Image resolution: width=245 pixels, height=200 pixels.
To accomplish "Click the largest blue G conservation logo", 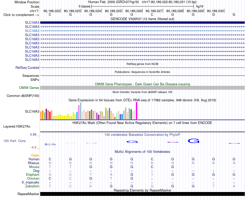I will click(193, 141).
